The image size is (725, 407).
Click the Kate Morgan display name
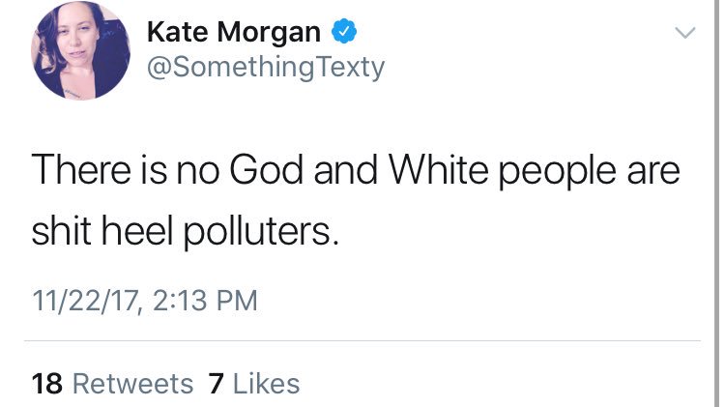coord(234,32)
